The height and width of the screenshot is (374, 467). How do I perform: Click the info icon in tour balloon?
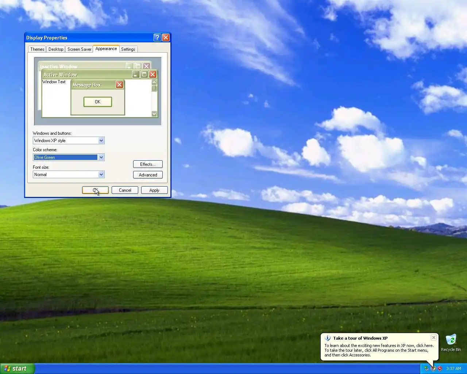pos(328,338)
